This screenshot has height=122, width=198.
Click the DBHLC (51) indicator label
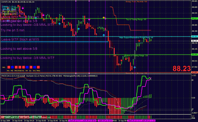9,7
